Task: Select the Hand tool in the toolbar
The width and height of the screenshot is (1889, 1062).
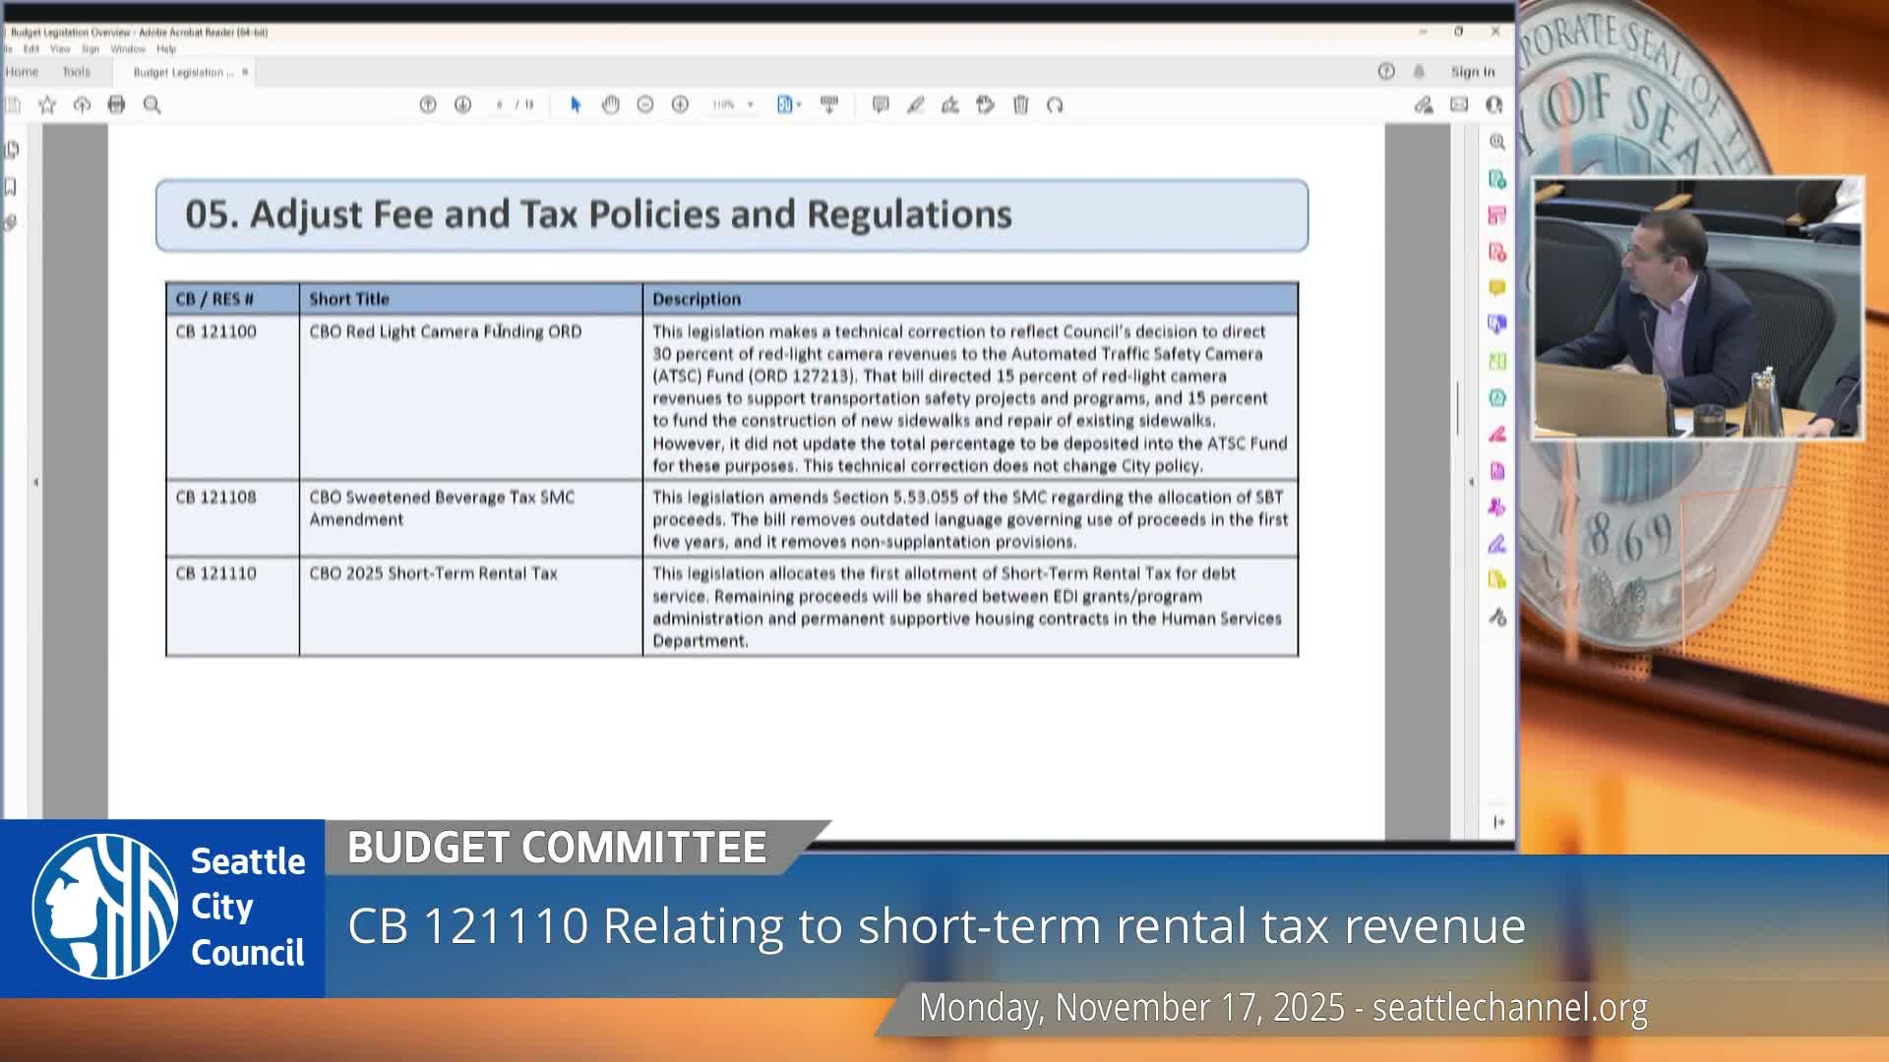Action: pos(610,104)
